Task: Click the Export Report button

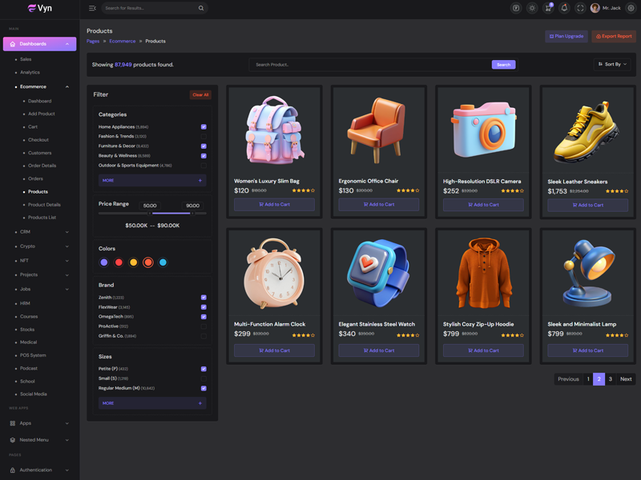Action: pos(613,36)
